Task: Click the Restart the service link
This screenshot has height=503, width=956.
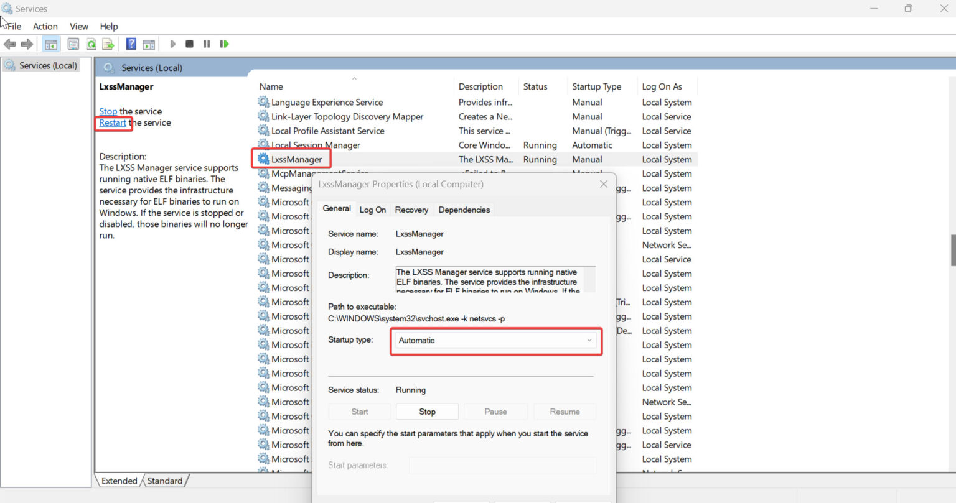Action: pos(113,123)
